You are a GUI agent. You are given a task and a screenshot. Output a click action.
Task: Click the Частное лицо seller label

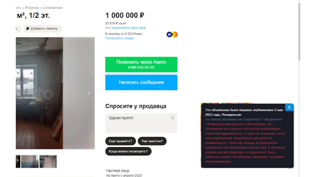coord(118,171)
